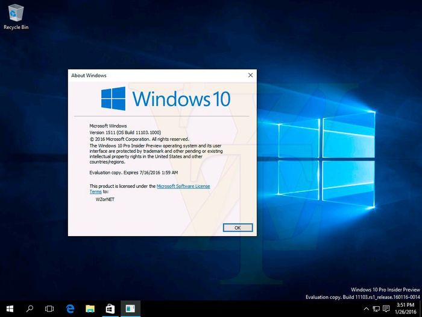Click the taskbar search magnifier icon
The width and height of the screenshot is (422, 317).
point(30,309)
